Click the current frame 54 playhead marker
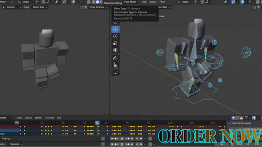The height and width of the screenshot is (147, 262). (97, 123)
